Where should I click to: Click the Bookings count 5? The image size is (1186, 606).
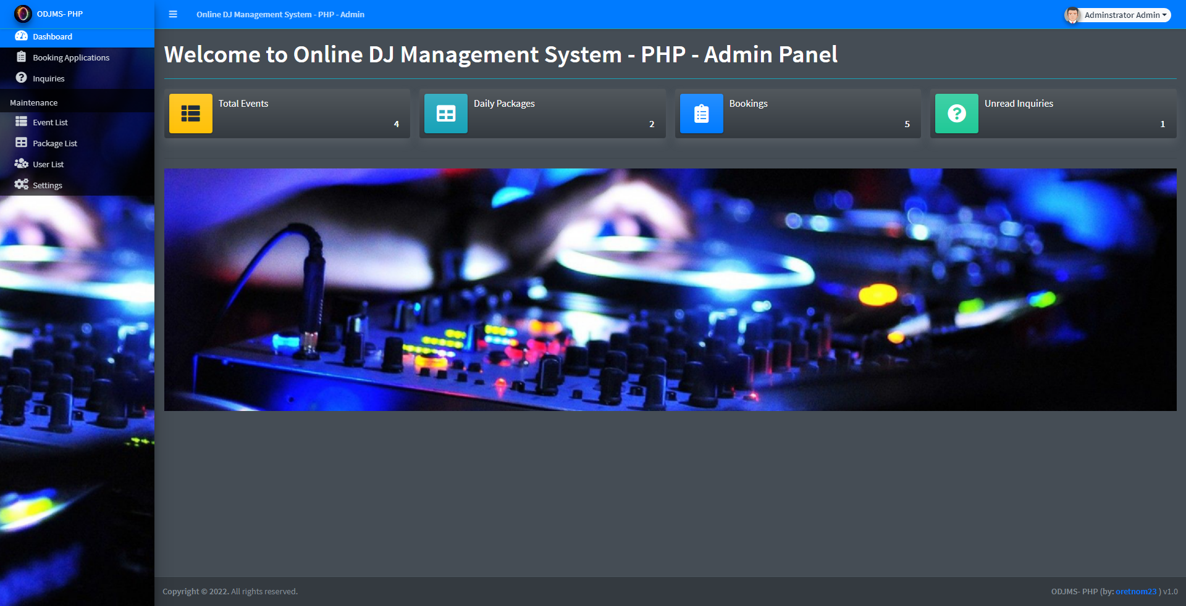click(x=907, y=124)
